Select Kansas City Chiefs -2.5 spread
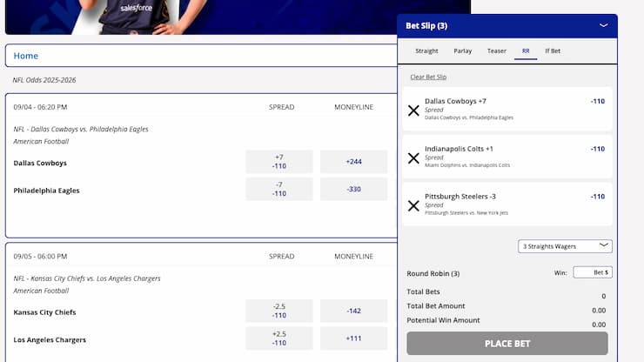The height and width of the screenshot is (362, 644). [279, 311]
